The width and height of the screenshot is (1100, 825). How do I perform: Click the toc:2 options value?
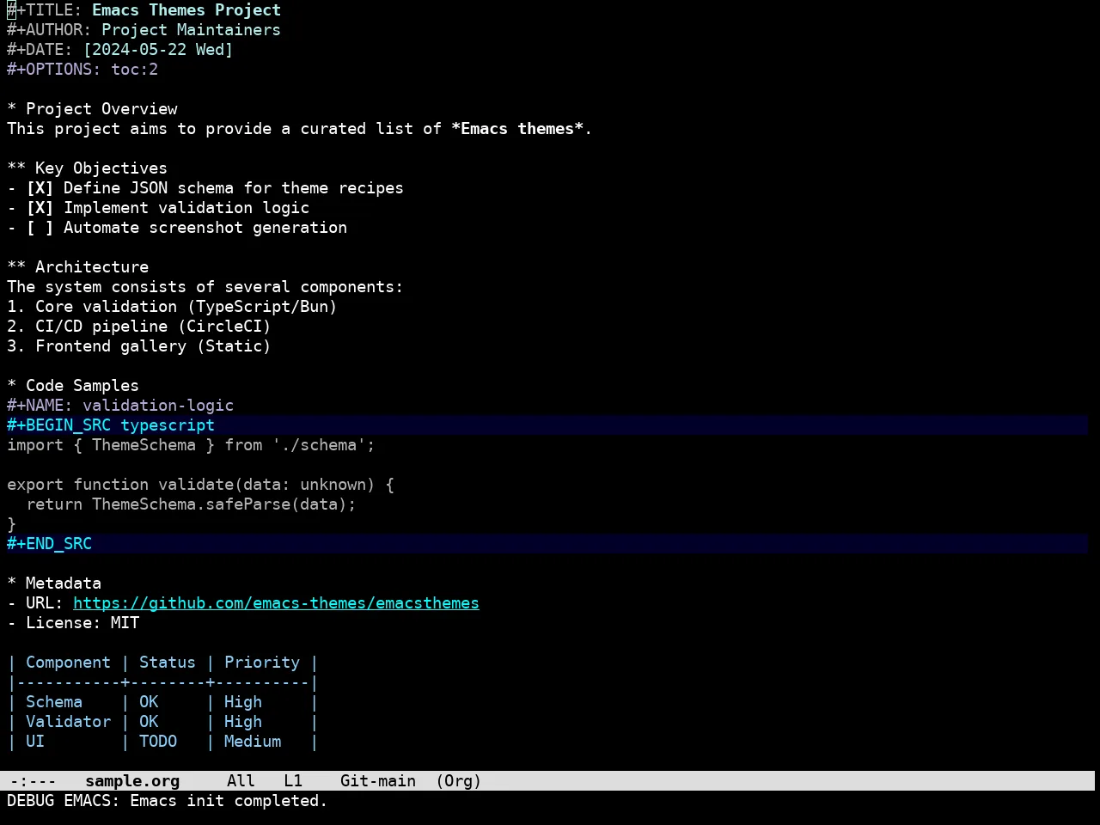point(134,70)
